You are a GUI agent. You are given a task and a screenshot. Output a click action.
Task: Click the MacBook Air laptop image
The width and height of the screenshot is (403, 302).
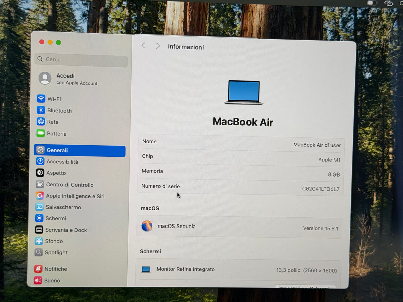click(243, 92)
